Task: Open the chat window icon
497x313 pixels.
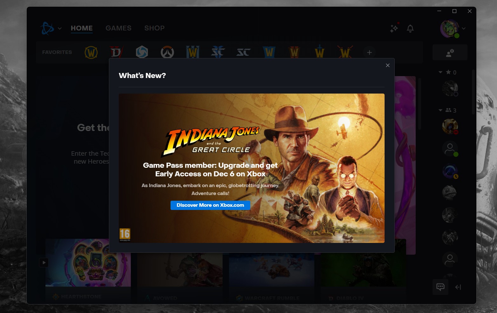Action: click(440, 287)
